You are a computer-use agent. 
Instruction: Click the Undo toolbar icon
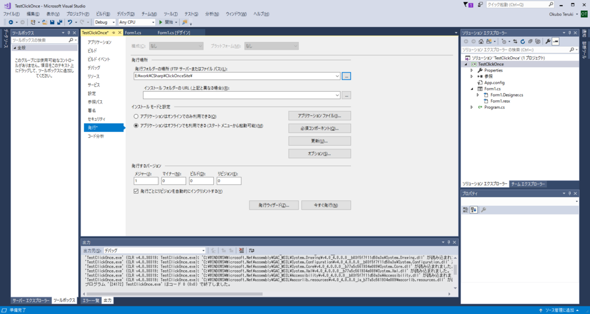click(70, 22)
